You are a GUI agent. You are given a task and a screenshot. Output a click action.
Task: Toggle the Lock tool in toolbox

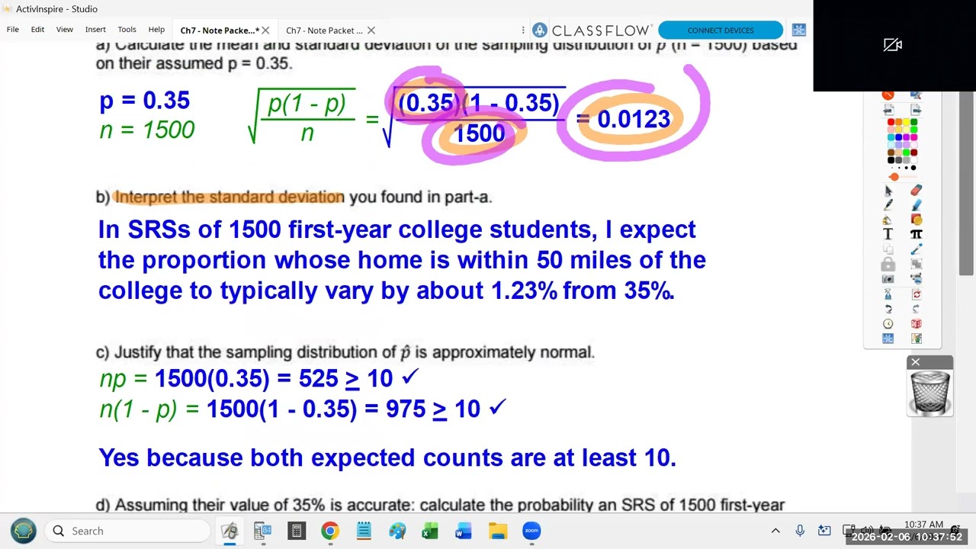point(888,265)
